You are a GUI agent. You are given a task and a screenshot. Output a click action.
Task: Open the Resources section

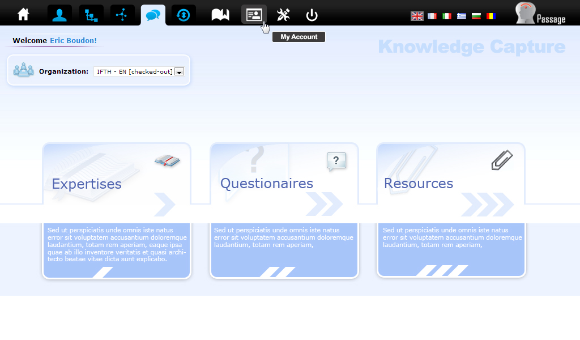pos(418,184)
